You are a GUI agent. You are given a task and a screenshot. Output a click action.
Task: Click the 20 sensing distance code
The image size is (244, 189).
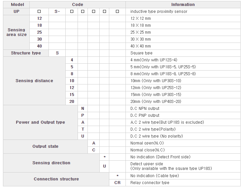(x=72, y=102)
